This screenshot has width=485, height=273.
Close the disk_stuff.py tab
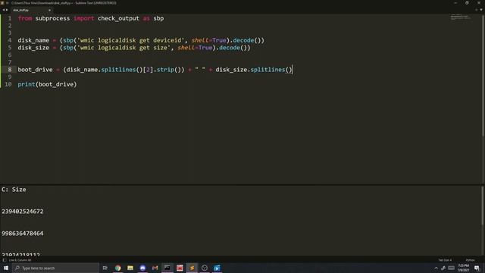pos(49,10)
